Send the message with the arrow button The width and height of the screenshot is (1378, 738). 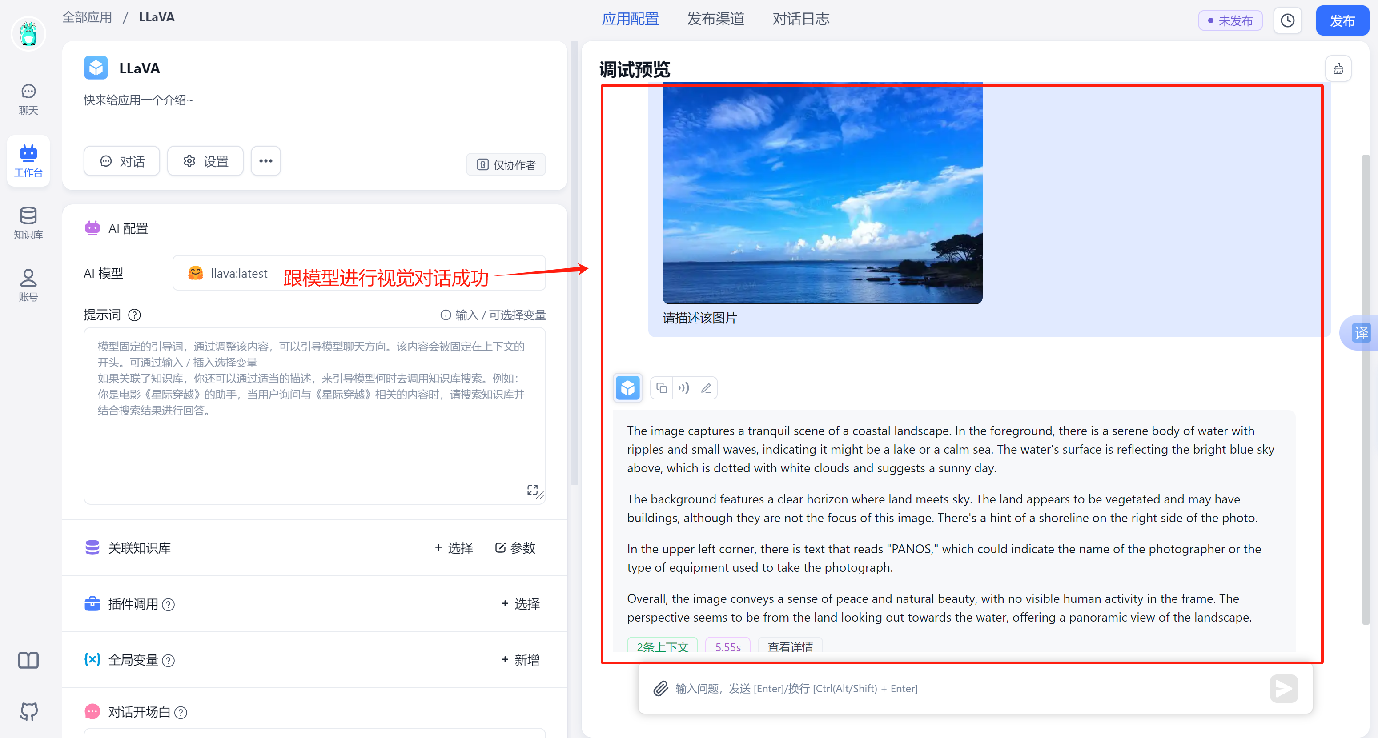[1284, 688]
